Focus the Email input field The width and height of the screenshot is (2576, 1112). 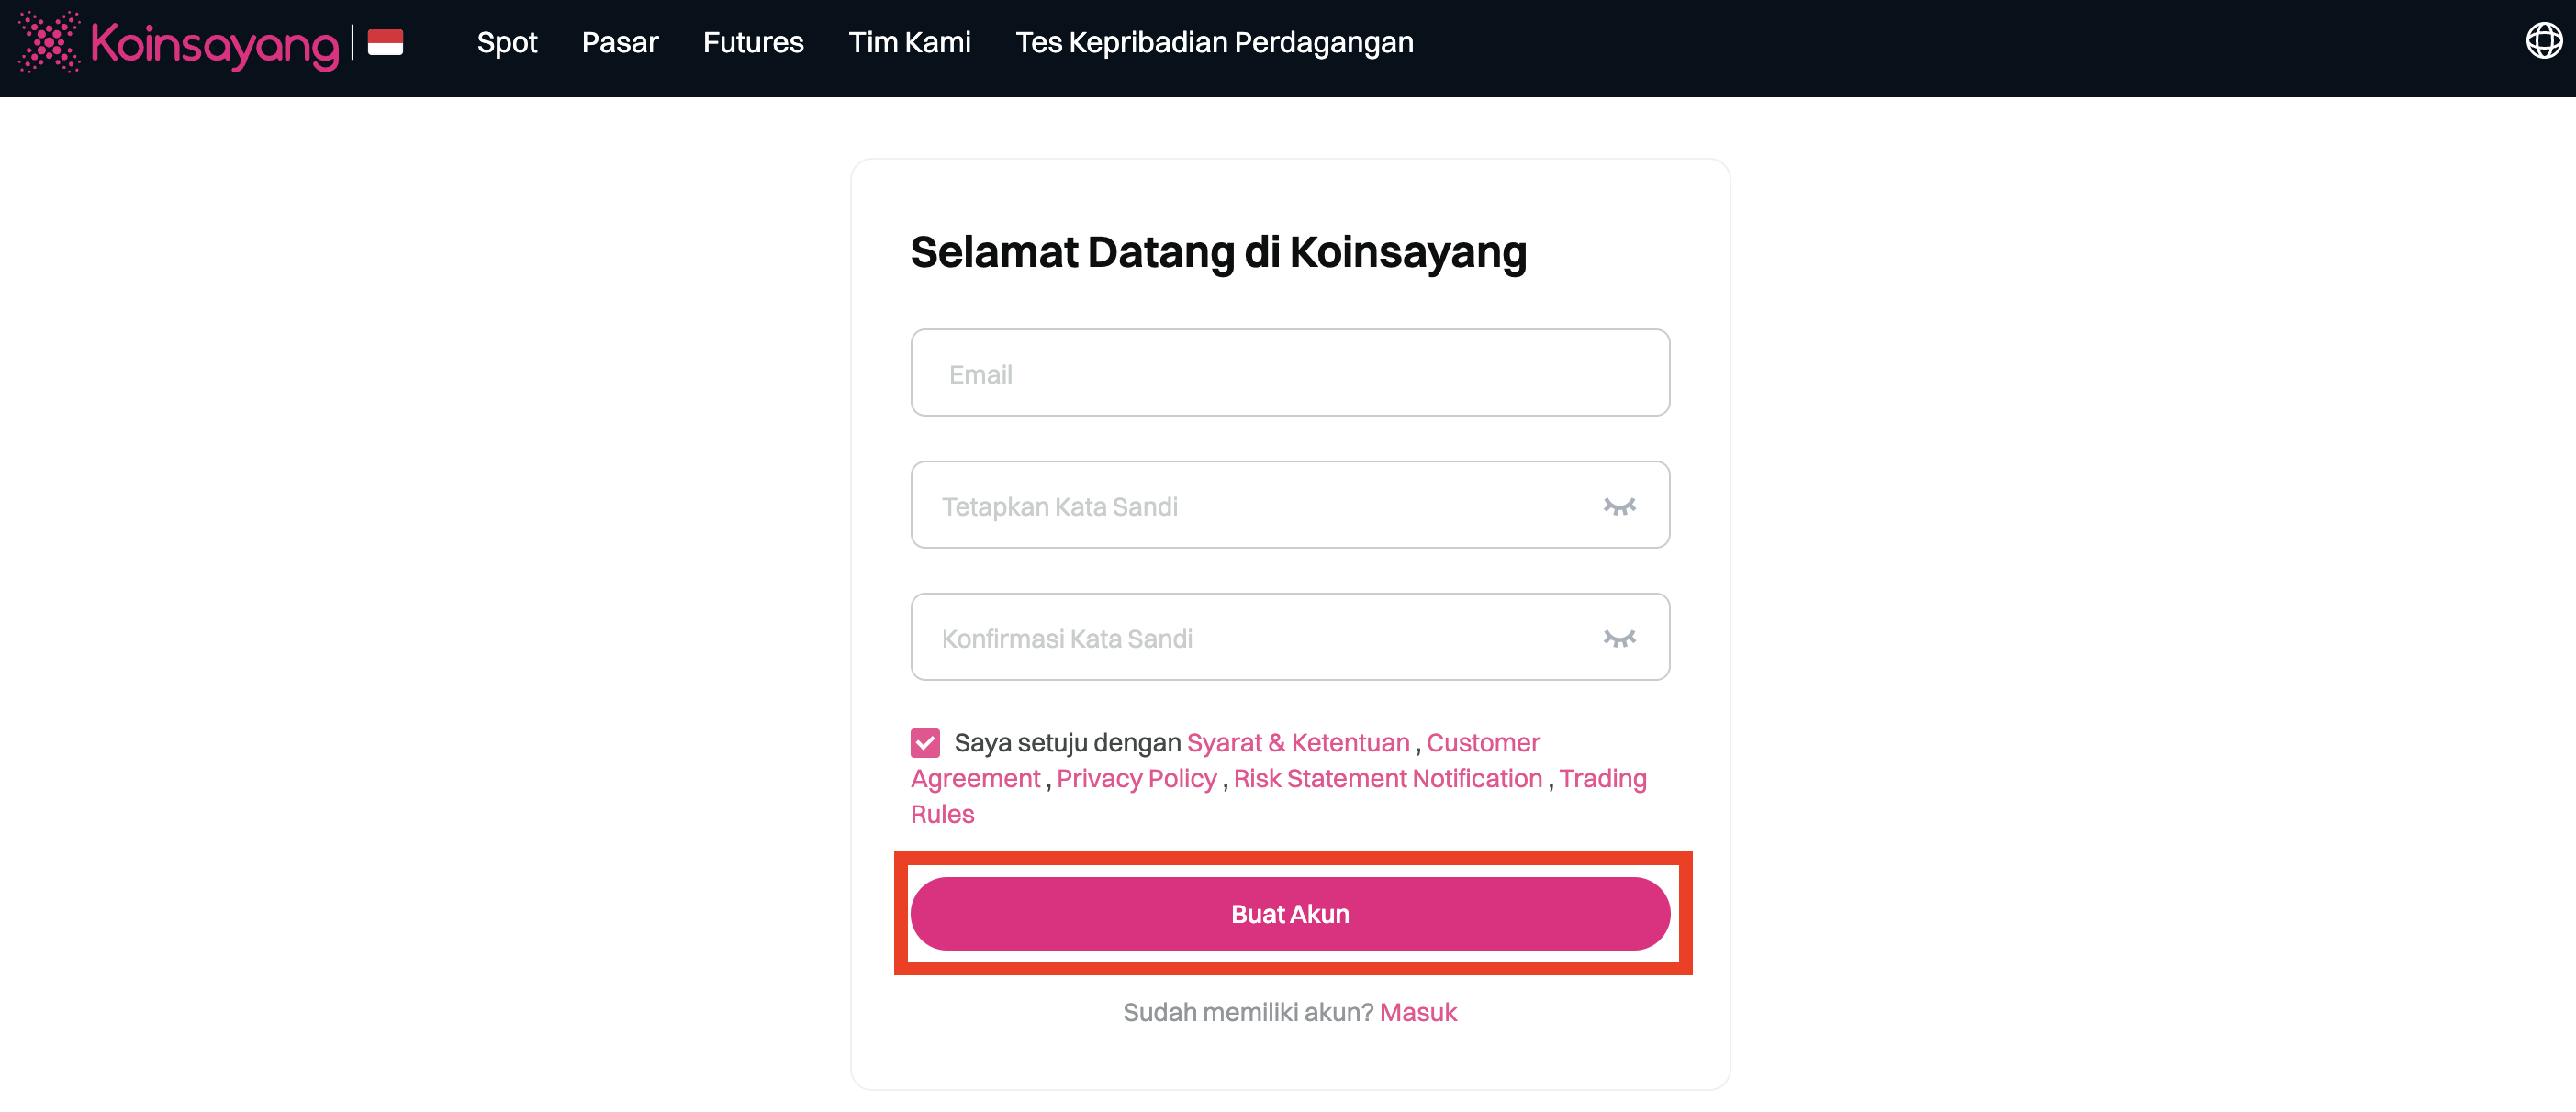tap(1290, 373)
